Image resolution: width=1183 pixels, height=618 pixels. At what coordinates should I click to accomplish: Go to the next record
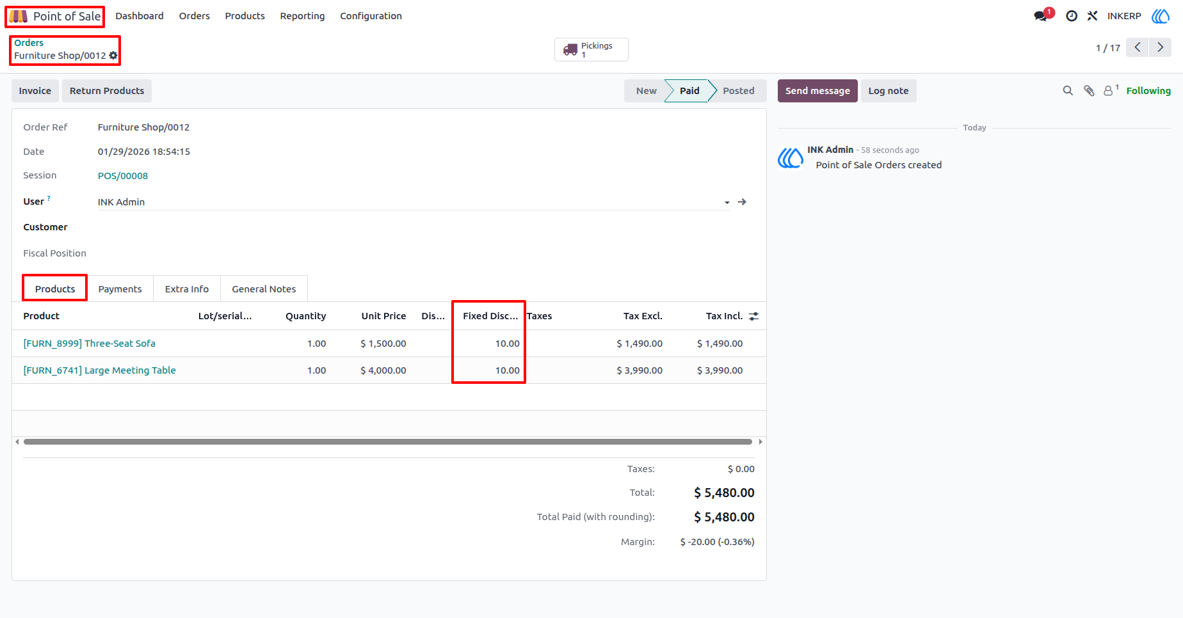pyautogui.click(x=1161, y=47)
